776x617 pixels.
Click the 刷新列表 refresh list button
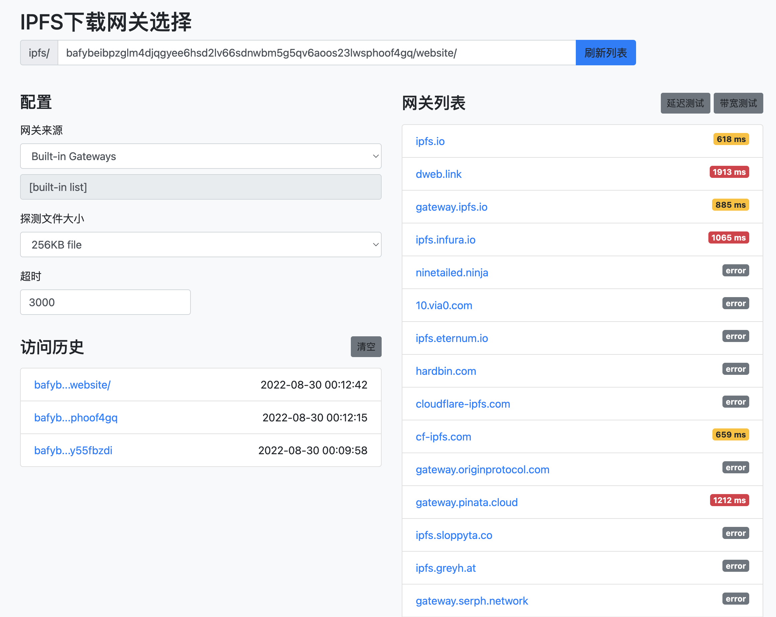coord(605,53)
